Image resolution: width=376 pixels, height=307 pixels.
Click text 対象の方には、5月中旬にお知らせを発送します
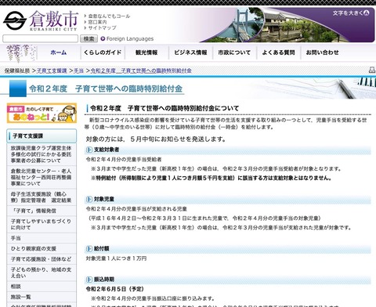pyautogui.click(x=156, y=139)
